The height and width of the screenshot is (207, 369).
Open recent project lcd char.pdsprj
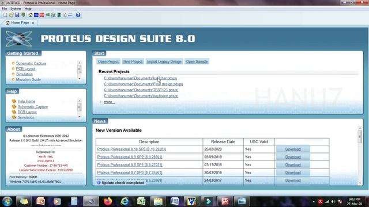pos(141,78)
